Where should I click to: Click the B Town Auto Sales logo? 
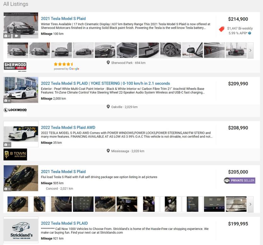tap(15, 154)
